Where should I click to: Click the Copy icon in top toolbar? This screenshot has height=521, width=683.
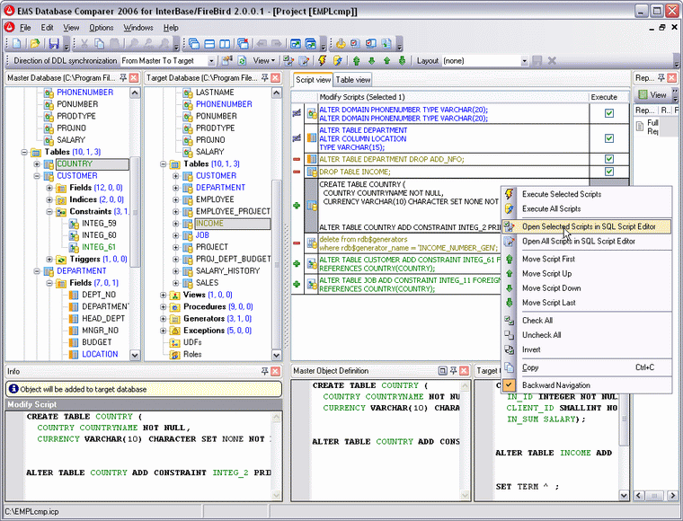pos(100,43)
